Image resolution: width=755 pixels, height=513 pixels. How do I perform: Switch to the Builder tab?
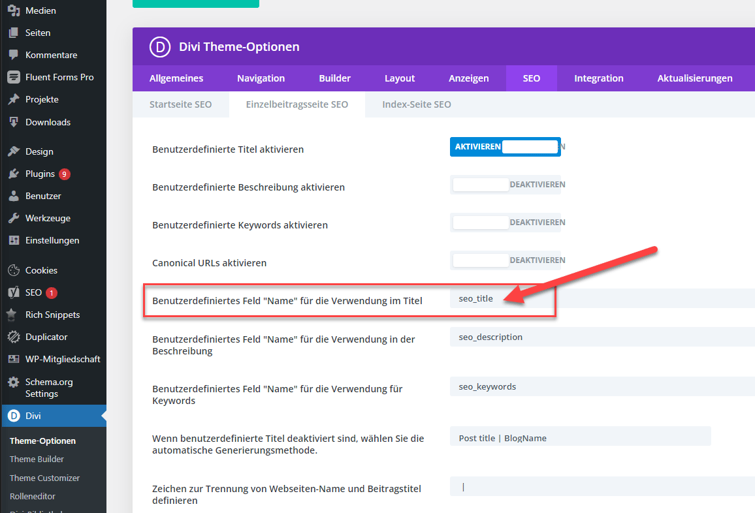[334, 78]
